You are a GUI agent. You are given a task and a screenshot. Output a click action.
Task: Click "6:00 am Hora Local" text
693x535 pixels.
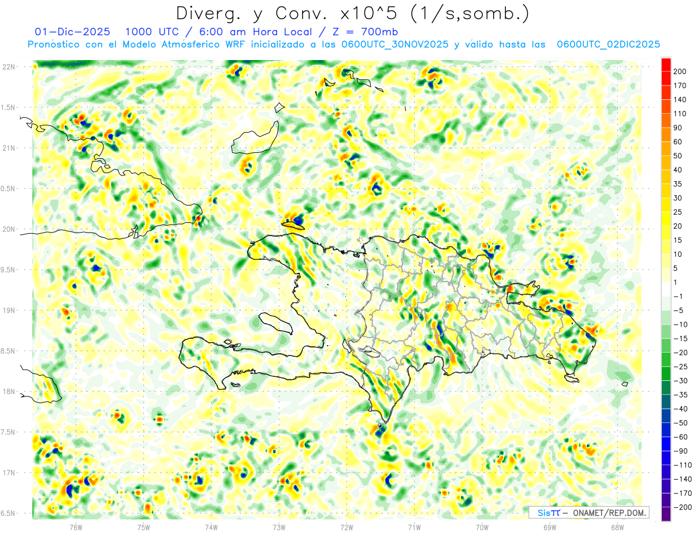click(x=256, y=31)
